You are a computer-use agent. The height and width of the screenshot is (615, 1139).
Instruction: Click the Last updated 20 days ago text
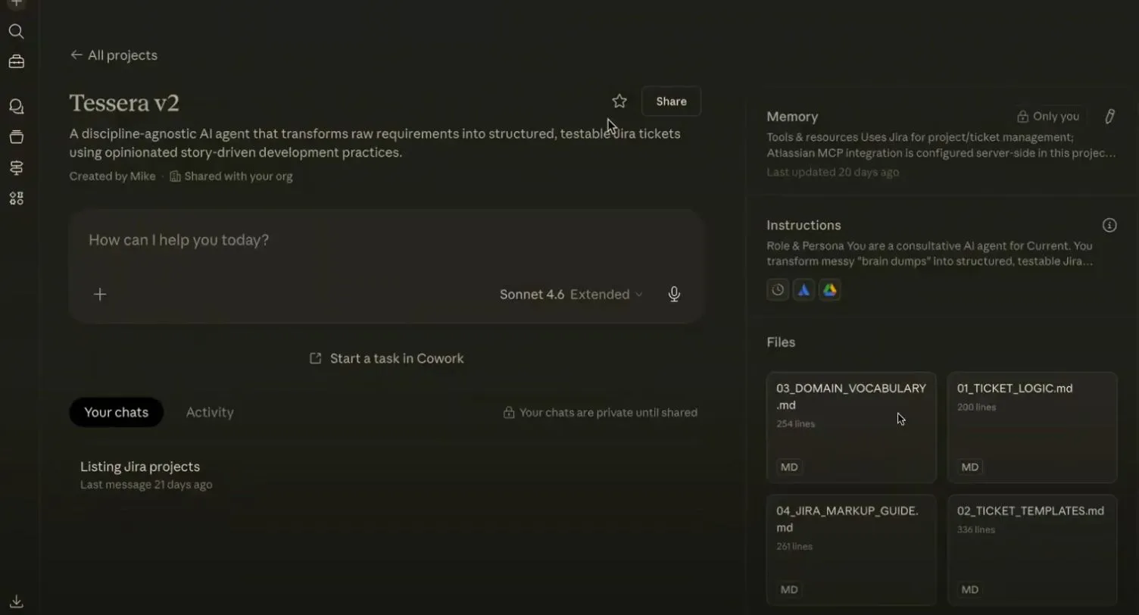click(x=832, y=173)
